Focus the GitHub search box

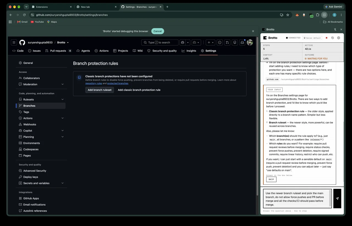coord(159,42)
